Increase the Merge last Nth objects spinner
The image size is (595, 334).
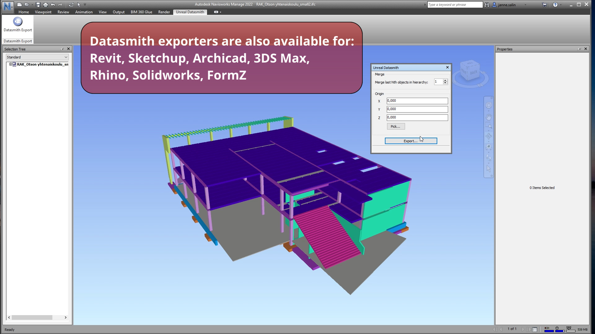(445, 80)
